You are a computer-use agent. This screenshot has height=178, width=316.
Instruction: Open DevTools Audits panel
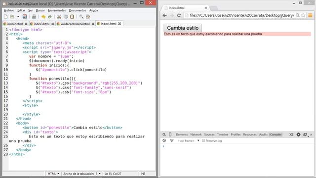[263, 134]
